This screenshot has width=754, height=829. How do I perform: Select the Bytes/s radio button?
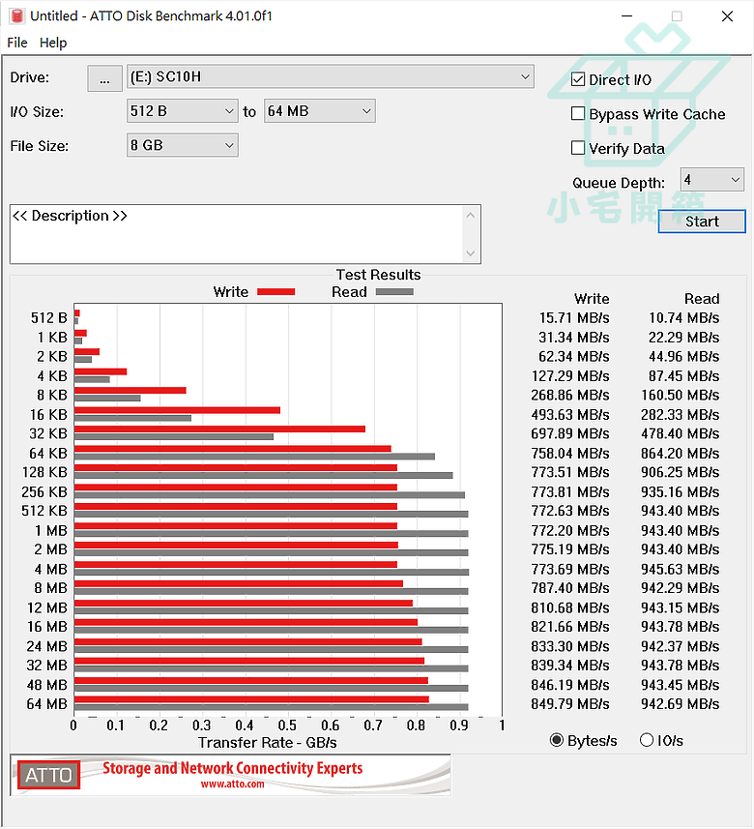[x=557, y=740]
